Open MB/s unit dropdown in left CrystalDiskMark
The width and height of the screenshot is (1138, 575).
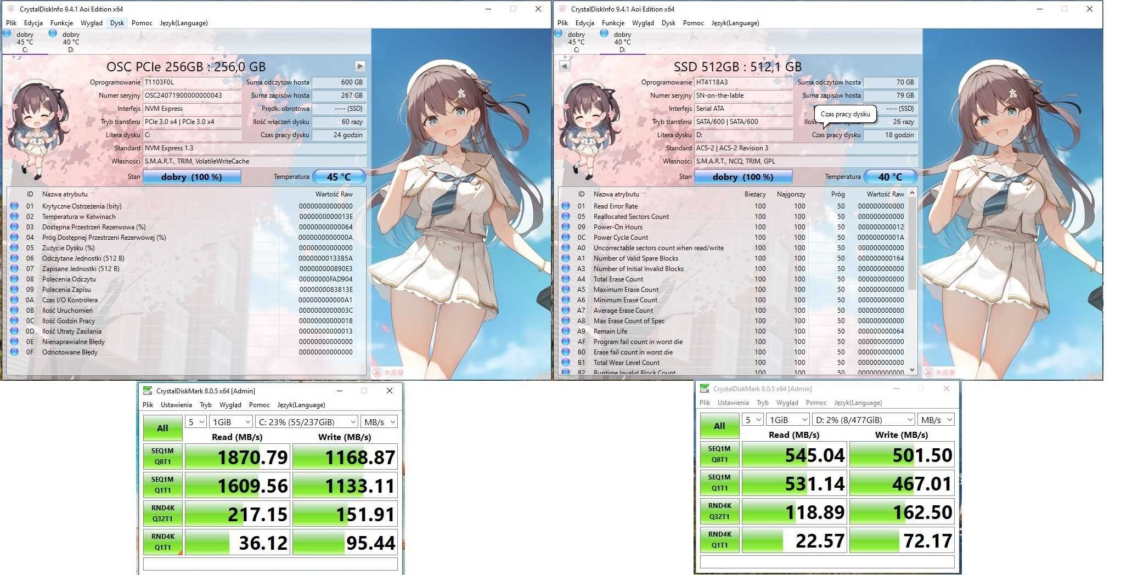click(379, 422)
